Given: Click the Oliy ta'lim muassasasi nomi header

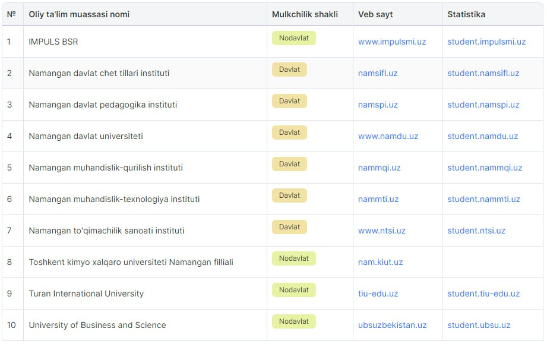Looking at the screenshot, I should click(79, 14).
